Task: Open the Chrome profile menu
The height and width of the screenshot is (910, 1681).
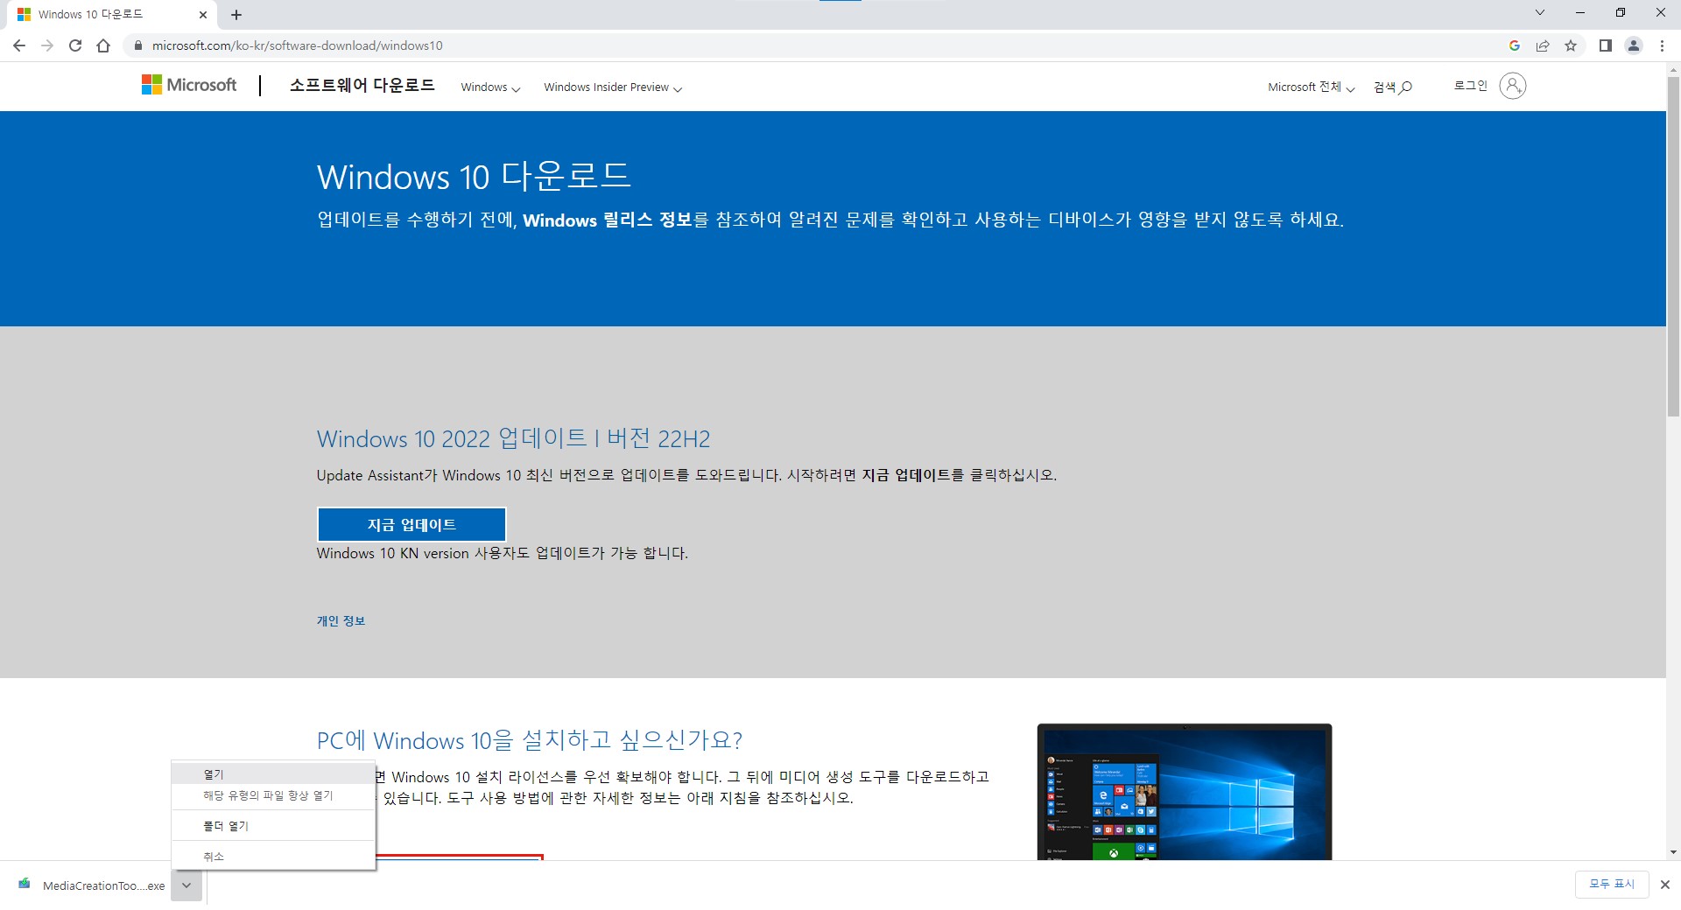Action: tap(1633, 45)
